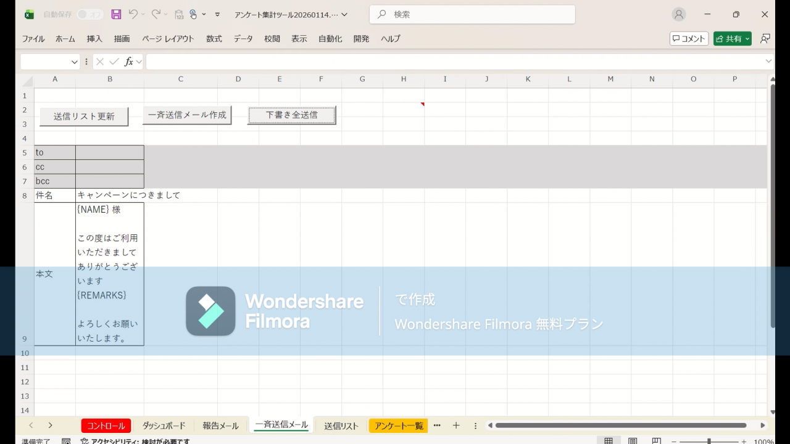This screenshot has width=790, height=444.
Task: Open the ファイル menu
Action: [33, 38]
